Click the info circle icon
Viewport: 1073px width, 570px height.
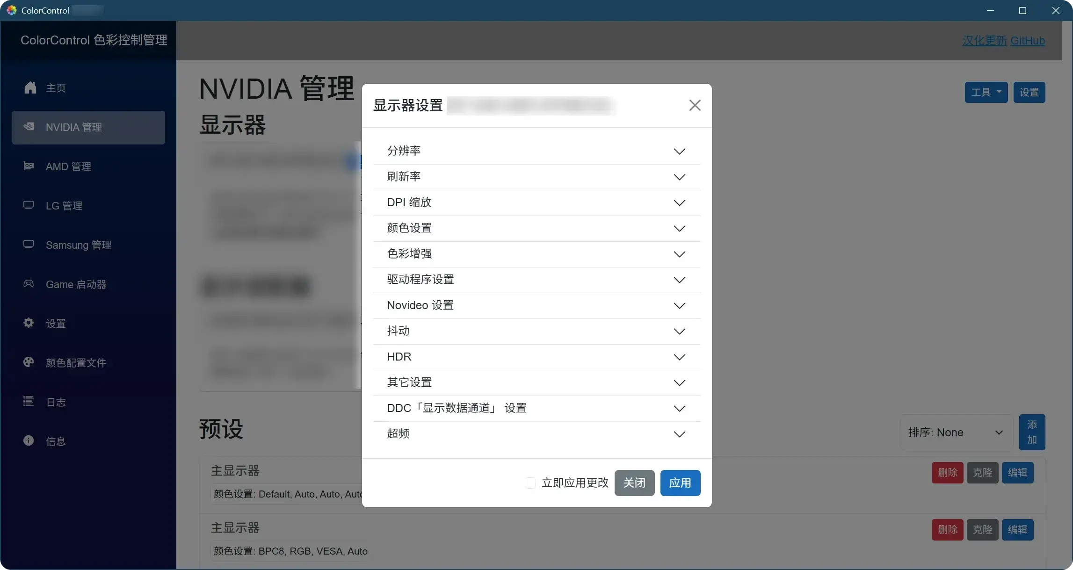coord(29,441)
